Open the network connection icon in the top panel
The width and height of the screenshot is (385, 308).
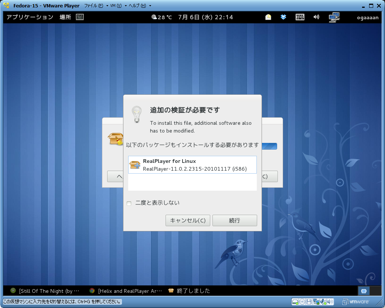click(334, 17)
